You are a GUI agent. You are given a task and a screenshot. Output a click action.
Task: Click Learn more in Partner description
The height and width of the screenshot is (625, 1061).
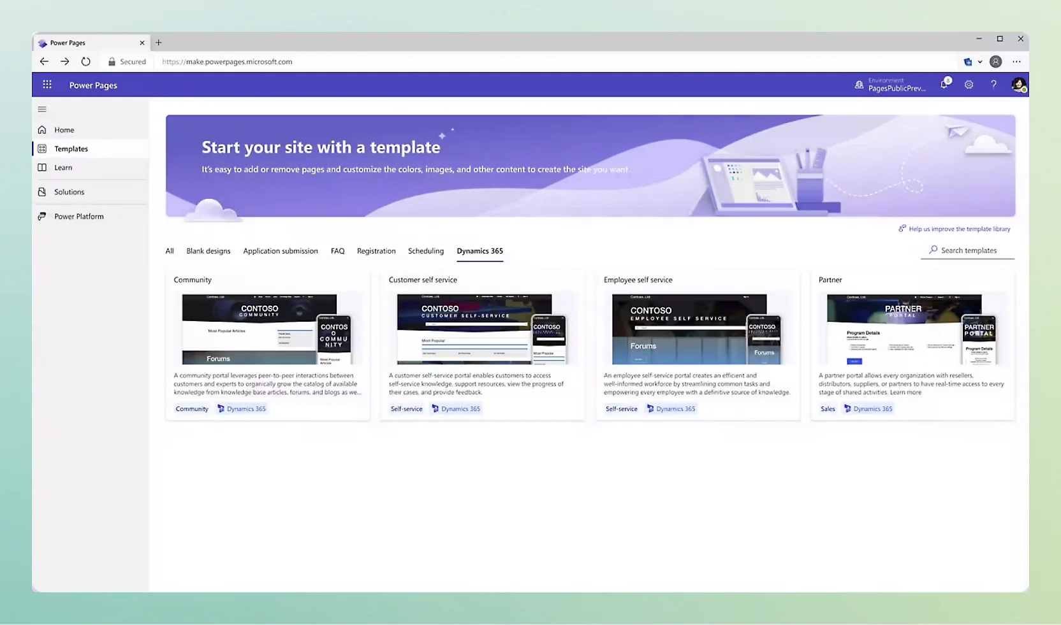coord(905,392)
